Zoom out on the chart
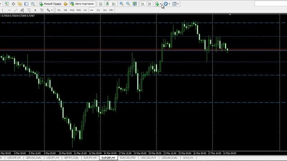Image resolution: width=287 pixels, height=161 pixels. (x=128, y=4)
